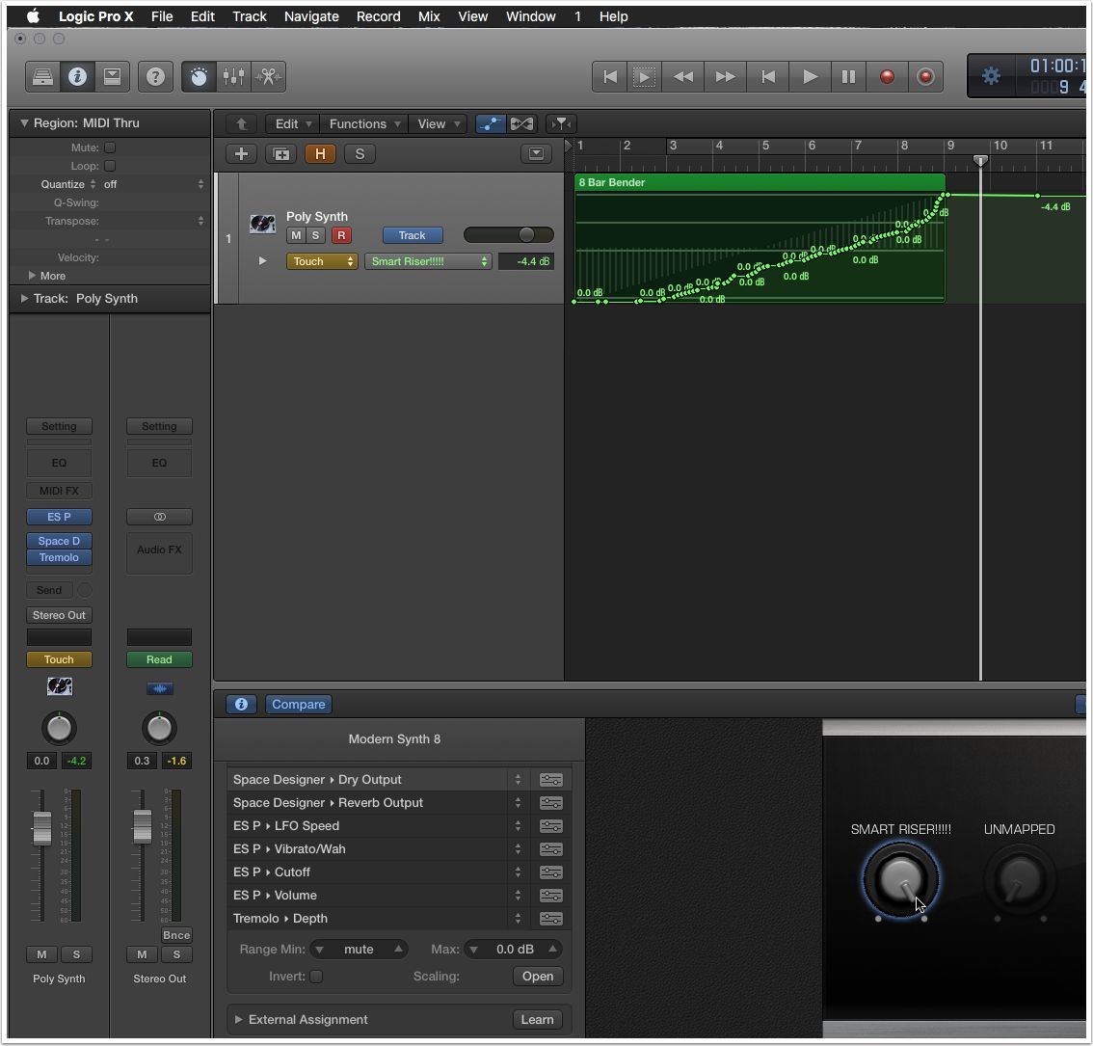
Task: Solo the Poly Synth track header
Action: [x=315, y=235]
